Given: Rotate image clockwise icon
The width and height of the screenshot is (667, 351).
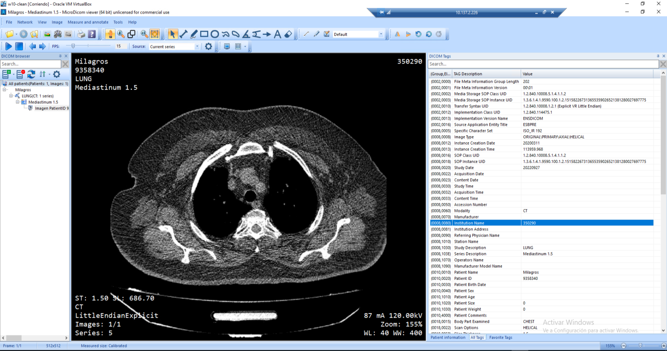Looking at the screenshot, I should (429, 34).
